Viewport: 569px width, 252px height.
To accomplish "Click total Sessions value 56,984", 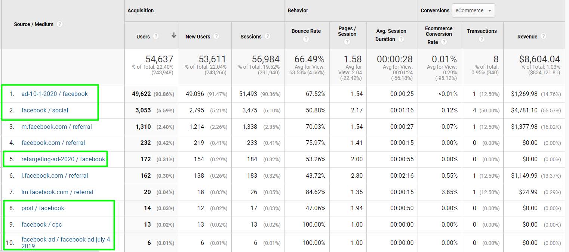I will coord(265,59).
